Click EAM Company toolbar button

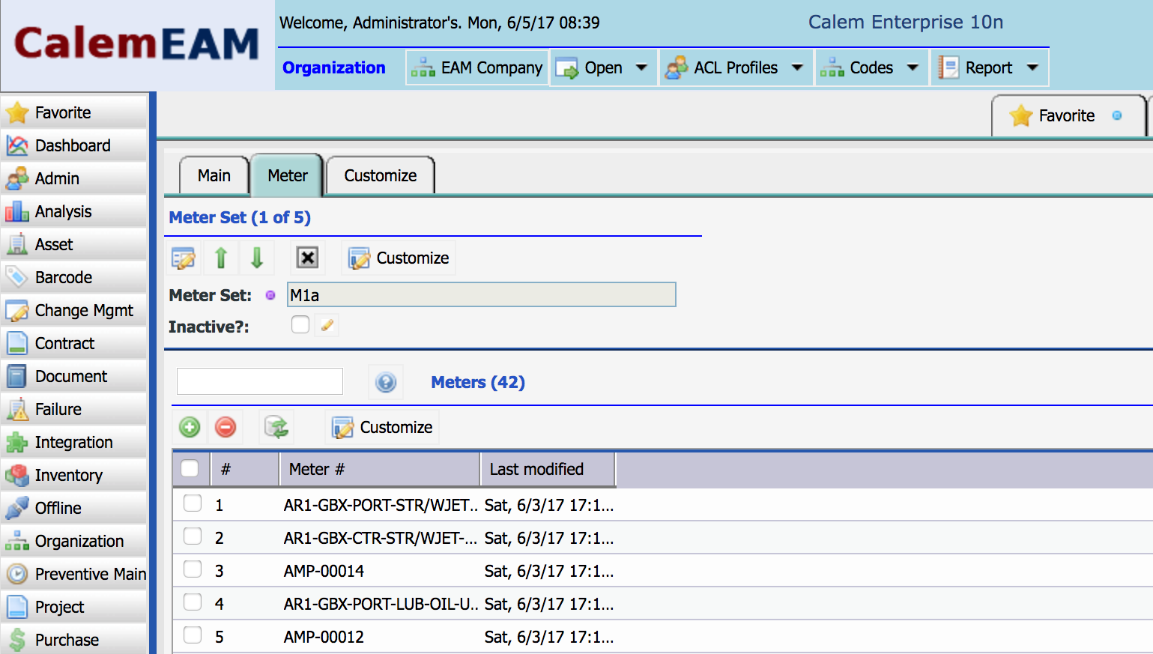pyautogui.click(x=477, y=67)
